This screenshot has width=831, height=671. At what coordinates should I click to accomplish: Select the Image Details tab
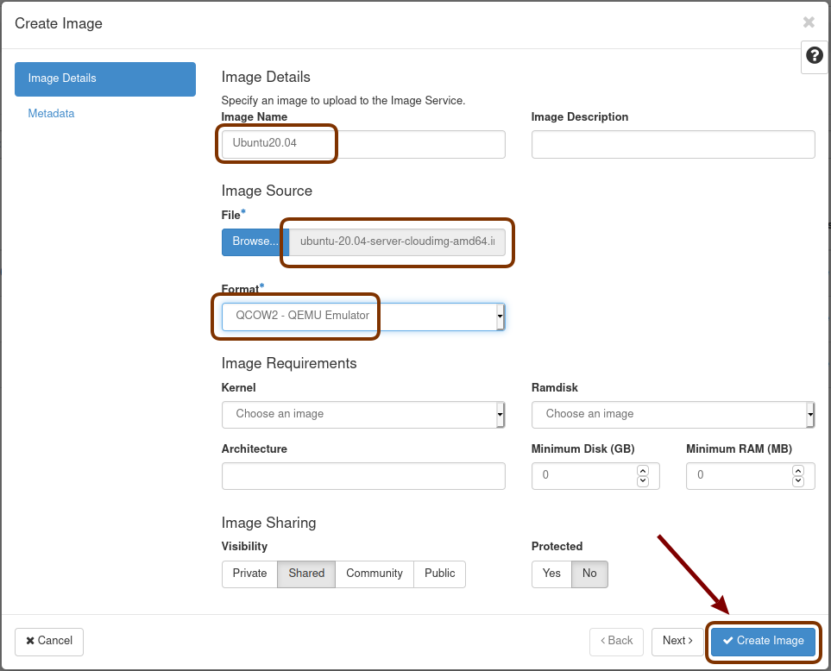[104, 78]
